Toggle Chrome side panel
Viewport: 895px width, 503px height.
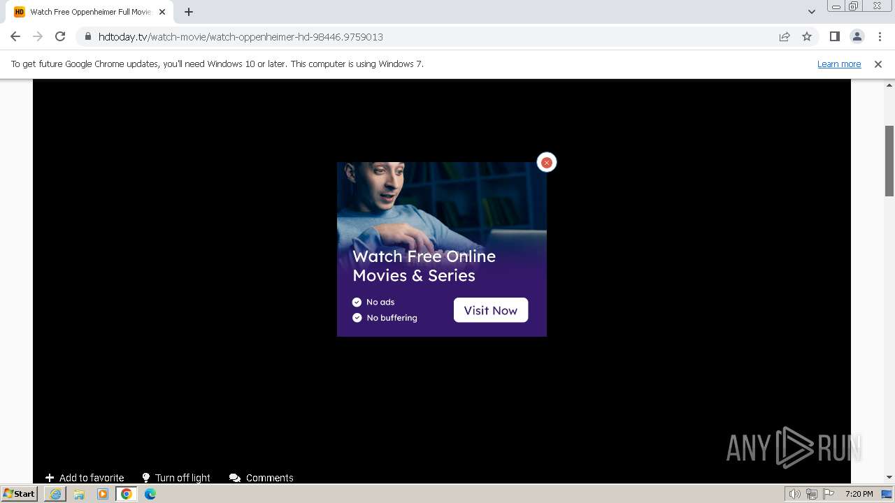(x=834, y=36)
